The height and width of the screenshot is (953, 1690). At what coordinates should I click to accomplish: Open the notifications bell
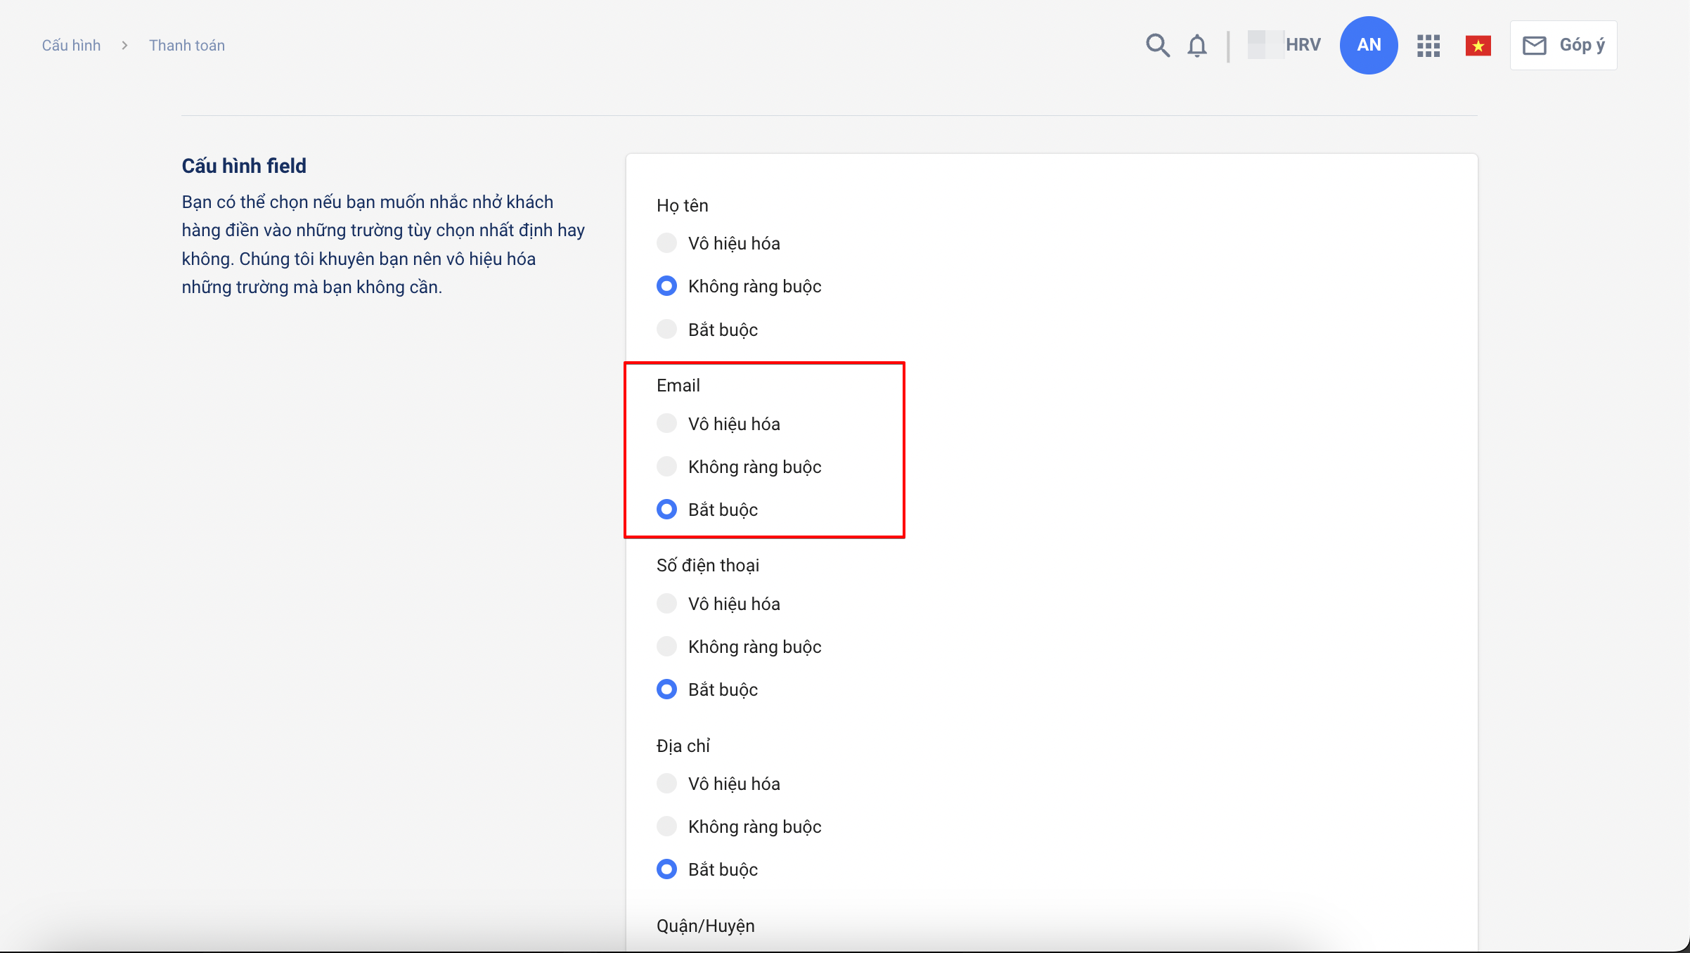1197,46
